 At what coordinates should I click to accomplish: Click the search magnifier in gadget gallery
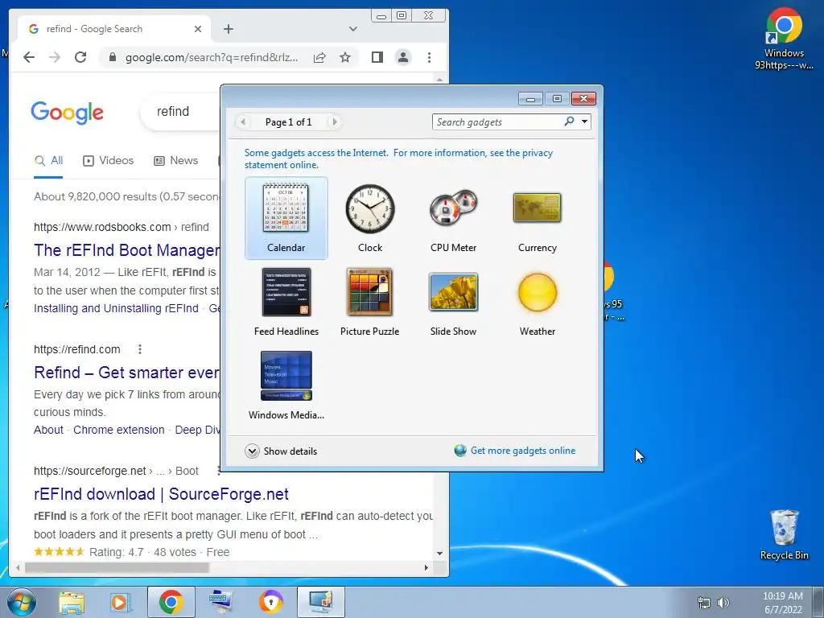pyautogui.click(x=569, y=122)
